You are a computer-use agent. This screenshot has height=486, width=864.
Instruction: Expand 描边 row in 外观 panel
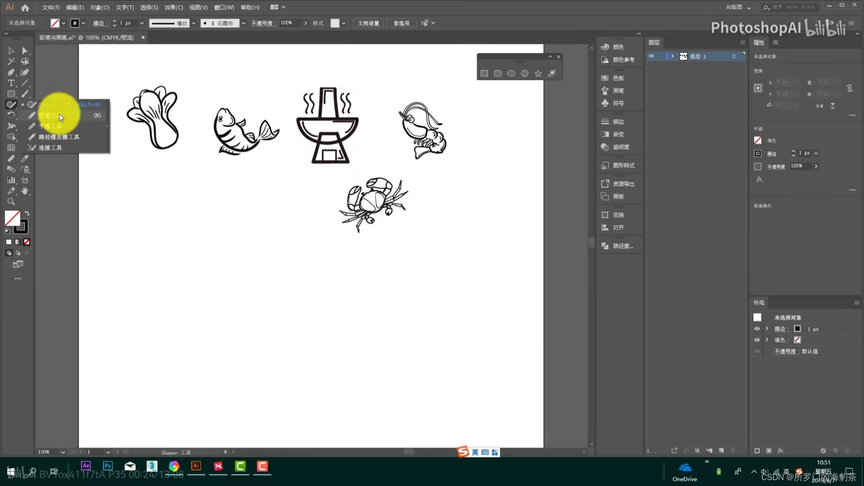[x=767, y=329]
